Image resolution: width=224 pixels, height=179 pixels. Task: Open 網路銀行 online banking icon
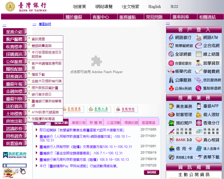[x=171, y=37]
